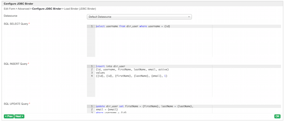Click line number 1 in SELECT editor gutter
This screenshot has height=121, width=284.
coord(92,26)
